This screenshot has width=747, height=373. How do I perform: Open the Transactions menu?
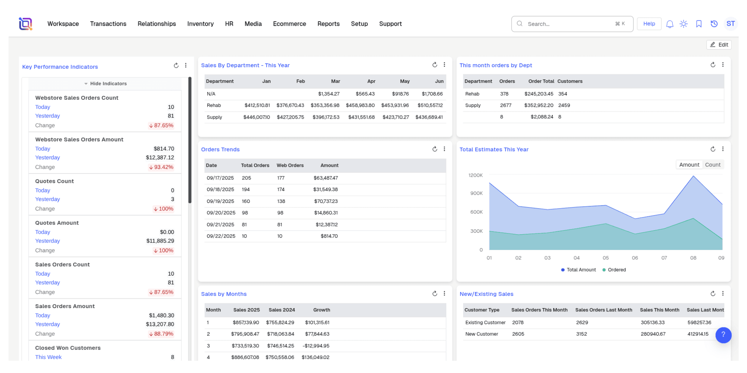point(108,24)
